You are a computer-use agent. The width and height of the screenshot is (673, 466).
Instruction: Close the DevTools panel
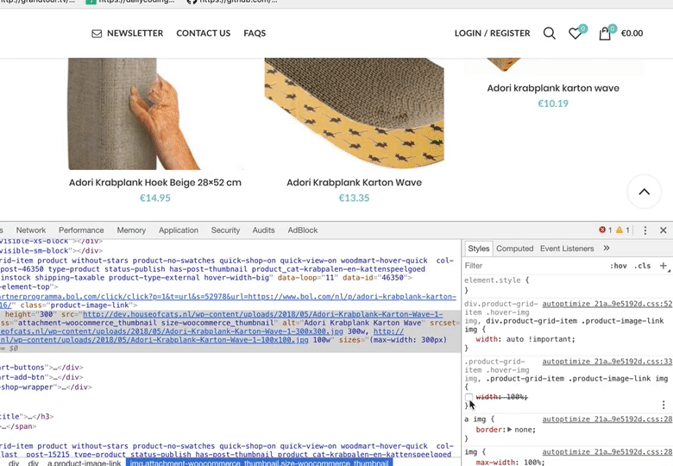click(x=664, y=230)
